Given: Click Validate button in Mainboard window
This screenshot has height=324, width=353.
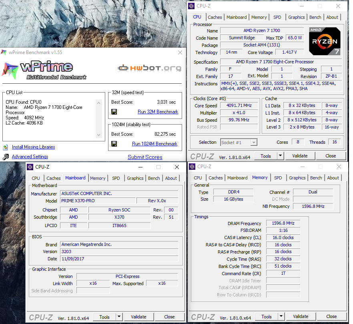Looking at the screenshot, I should click(x=138, y=317).
